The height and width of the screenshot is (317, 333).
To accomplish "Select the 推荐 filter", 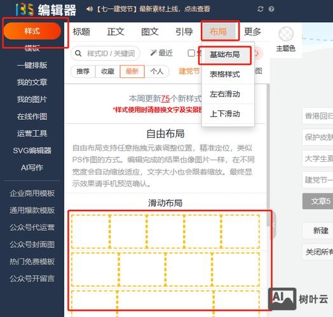I will 83,72.
